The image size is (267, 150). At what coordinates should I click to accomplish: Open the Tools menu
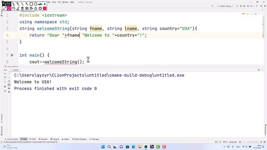pyautogui.click(x=54, y=2)
